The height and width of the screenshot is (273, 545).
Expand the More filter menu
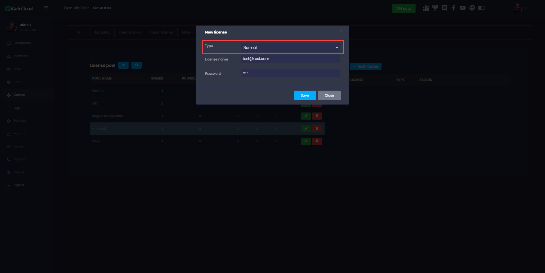187,32
